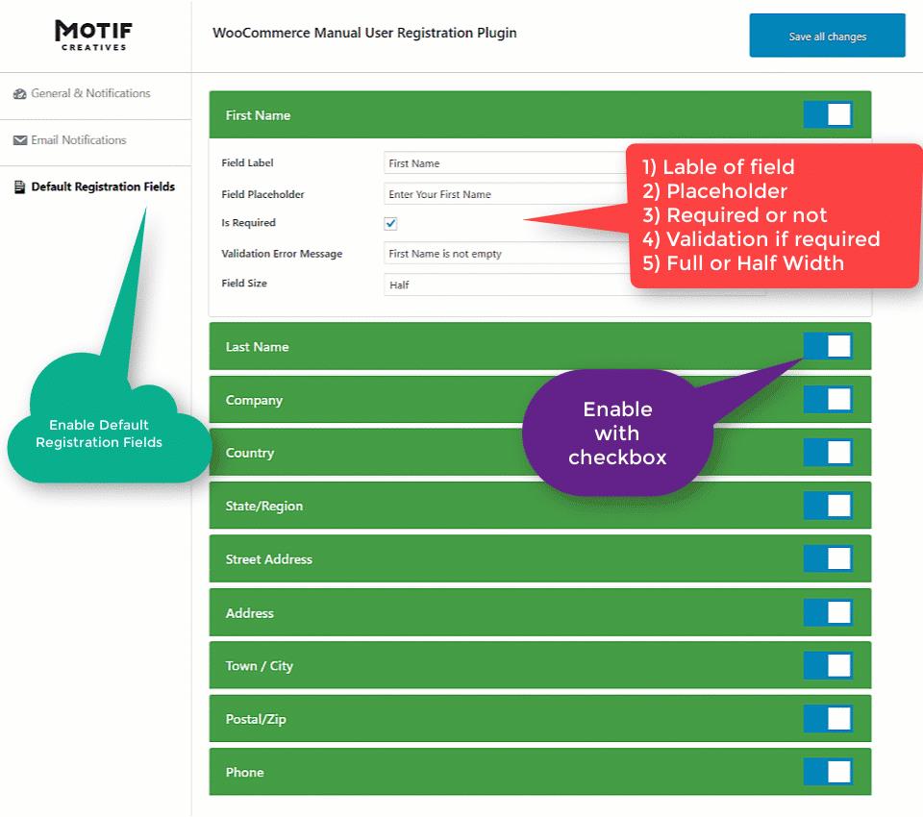Screen dimensions: 923x817
Task: Collapse the First Name section header
Action: [539, 114]
